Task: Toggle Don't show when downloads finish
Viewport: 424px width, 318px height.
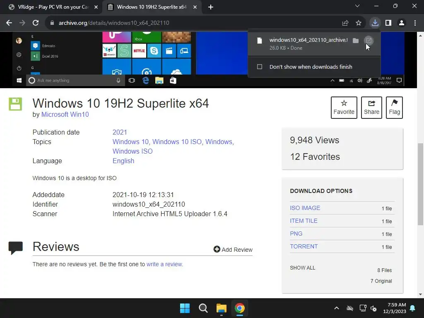Action: click(x=260, y=67)
